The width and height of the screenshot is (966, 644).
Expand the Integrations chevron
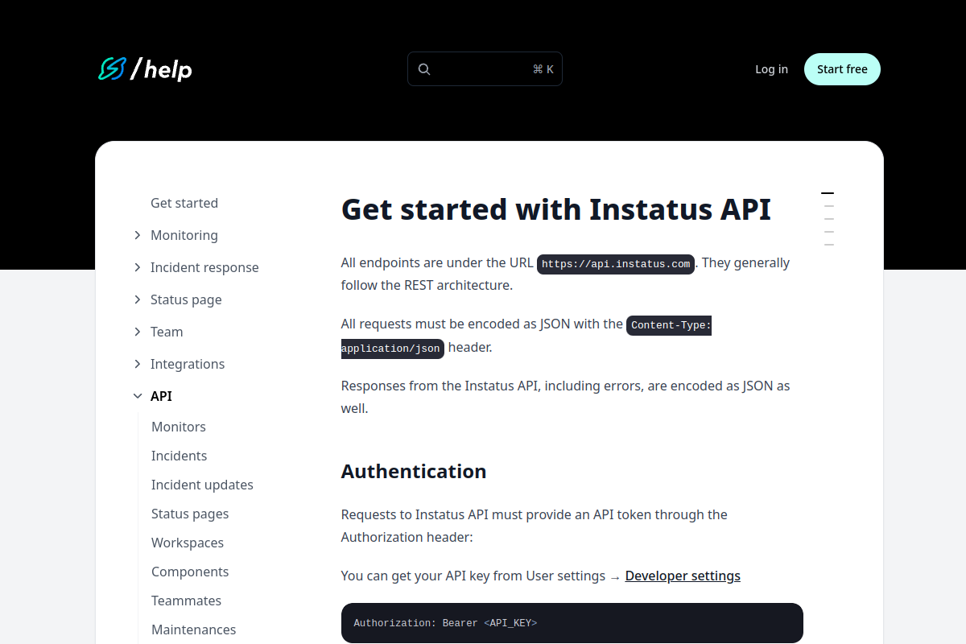pos(138,364)
